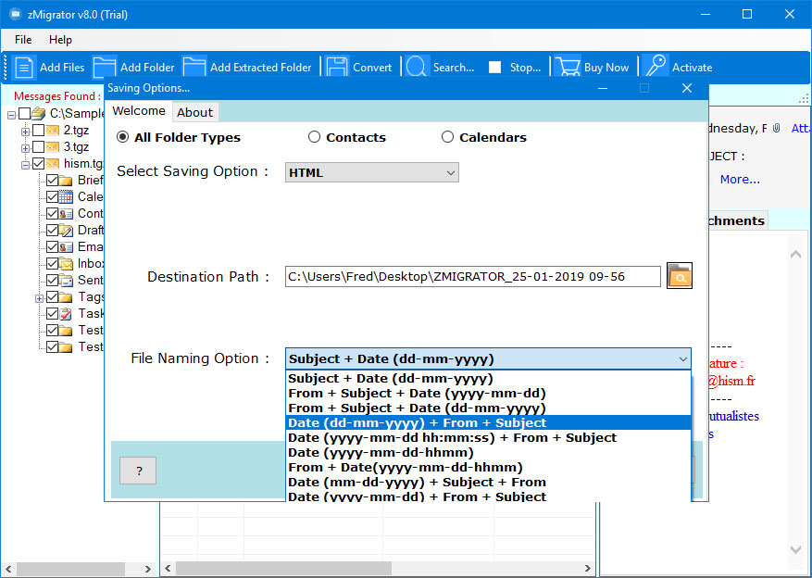The height and width of the screenshot is (578, 812).
Task: Choose 'From + Date(yyyy-mm-dd-hhmm)' naming option
Action: click(488, 467)
